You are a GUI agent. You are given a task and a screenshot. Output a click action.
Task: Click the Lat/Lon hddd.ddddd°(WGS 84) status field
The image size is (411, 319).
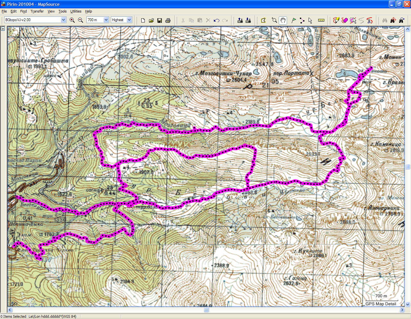point(52,316)
